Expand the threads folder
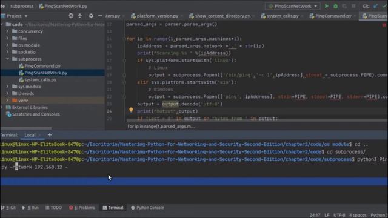The width and height of the screenshot is (388, 218). click(x=7, y=94)
